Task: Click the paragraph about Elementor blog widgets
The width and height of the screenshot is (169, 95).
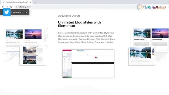Action: coord(87,37)
